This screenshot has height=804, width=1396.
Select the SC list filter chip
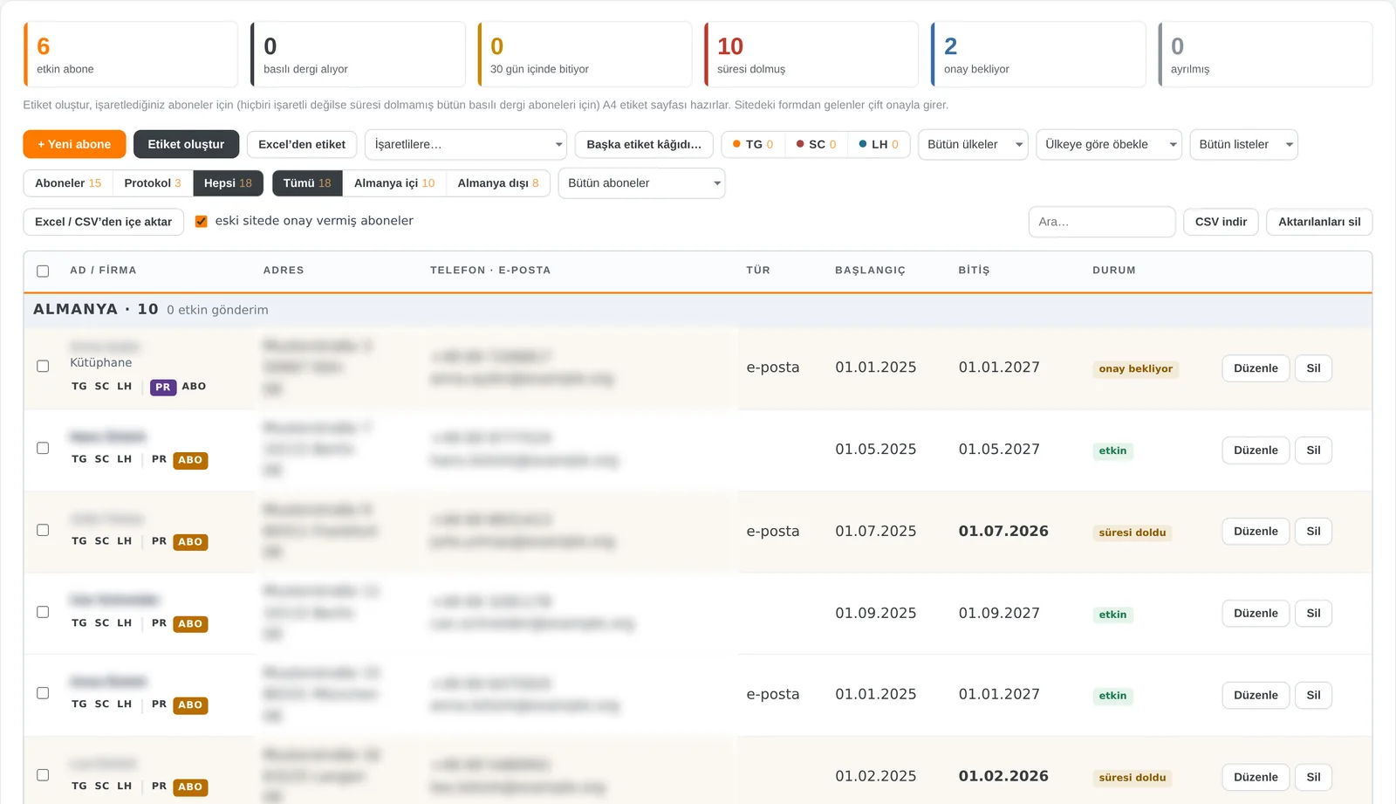(x=816, y=145)
